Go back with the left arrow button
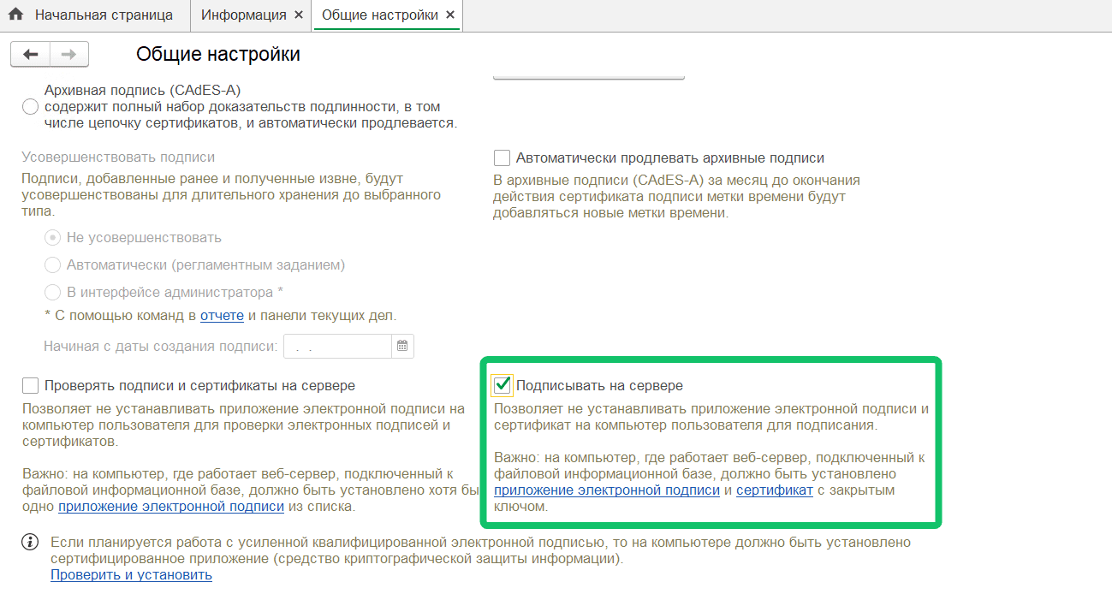The image size is (1112, 594). click(31, 55)
